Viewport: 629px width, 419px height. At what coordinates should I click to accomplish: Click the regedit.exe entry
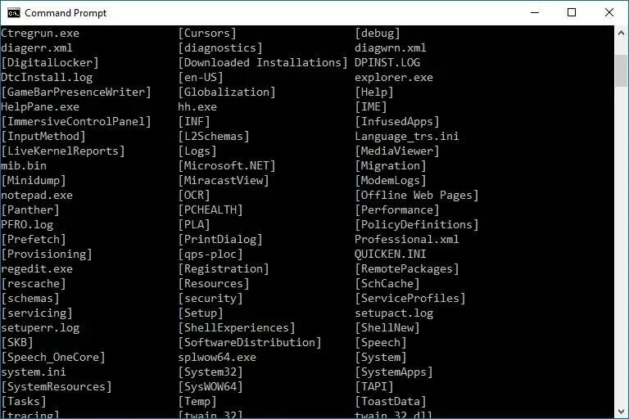coord(37,269)
